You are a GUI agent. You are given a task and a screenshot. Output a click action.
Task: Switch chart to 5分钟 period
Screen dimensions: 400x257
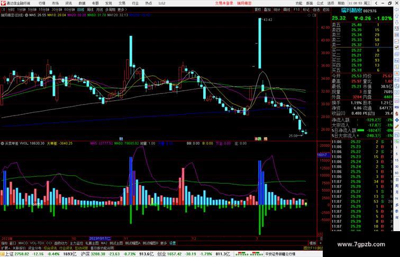point(32,9)
